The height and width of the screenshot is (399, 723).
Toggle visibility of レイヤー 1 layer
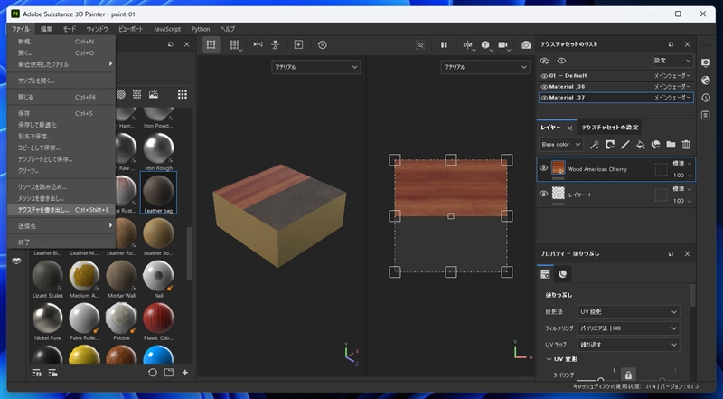pos(544,194)
